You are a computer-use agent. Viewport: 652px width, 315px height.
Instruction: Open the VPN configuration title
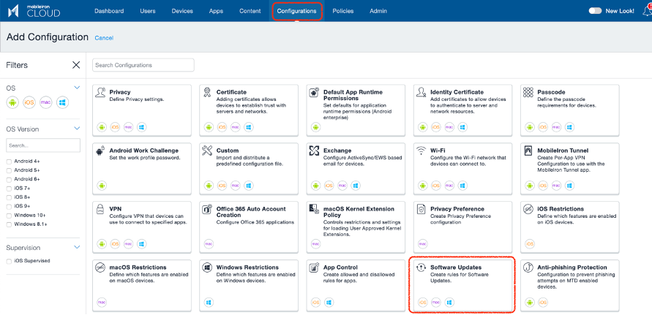(116, 208)
